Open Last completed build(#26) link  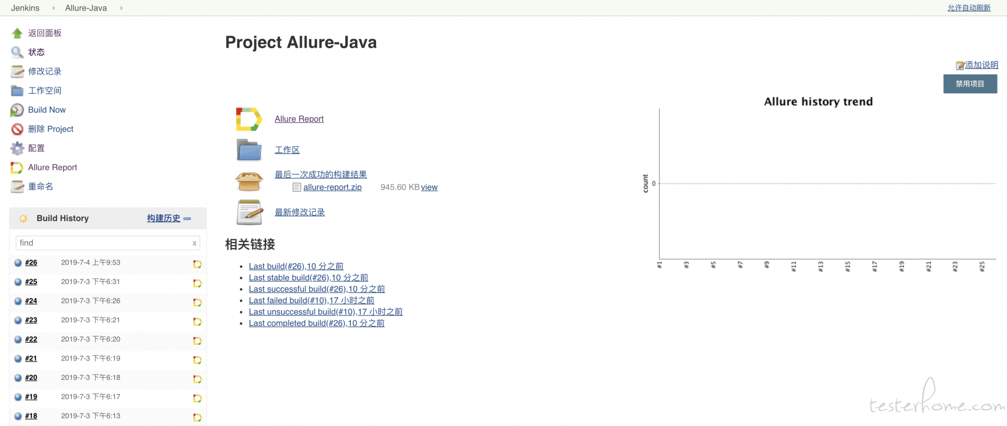tap(317, 323)
